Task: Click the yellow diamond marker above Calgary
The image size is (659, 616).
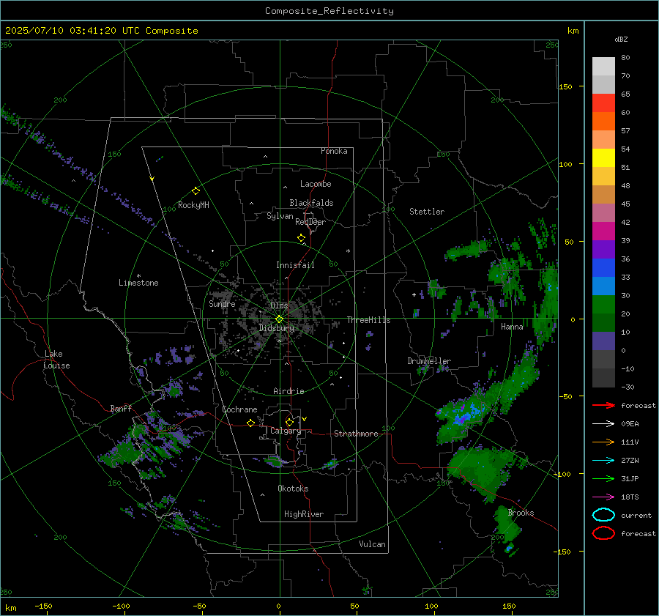Action: click(289, 422)
